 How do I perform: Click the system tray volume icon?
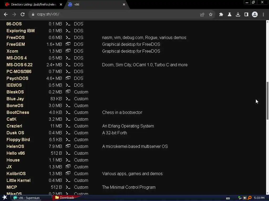click(x=245, y=198)
